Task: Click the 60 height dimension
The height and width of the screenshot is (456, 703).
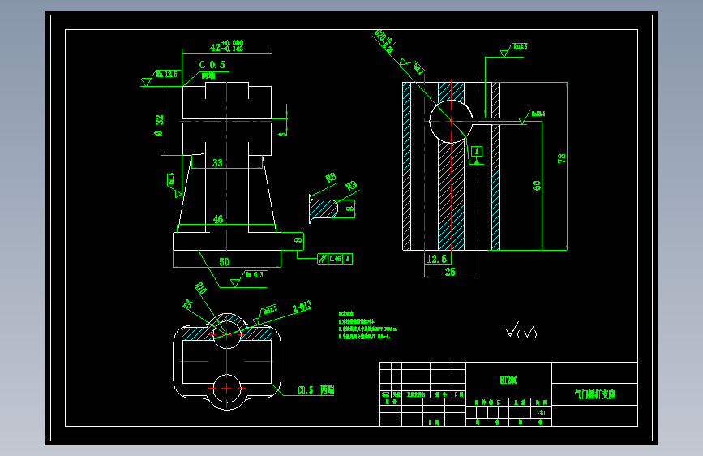Action: [536, 185]
